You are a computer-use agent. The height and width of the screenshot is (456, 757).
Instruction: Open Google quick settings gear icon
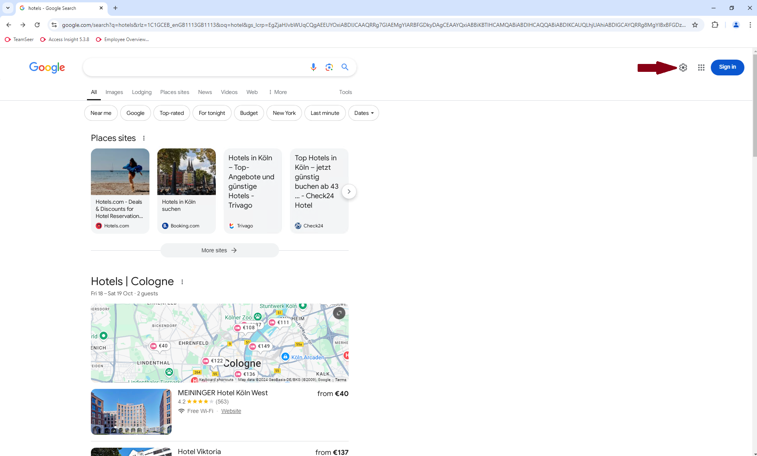point(683,68)
